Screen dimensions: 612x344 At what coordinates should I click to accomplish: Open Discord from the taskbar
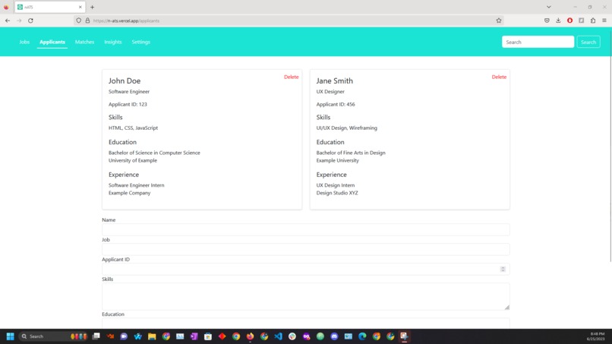coord(334,336)
